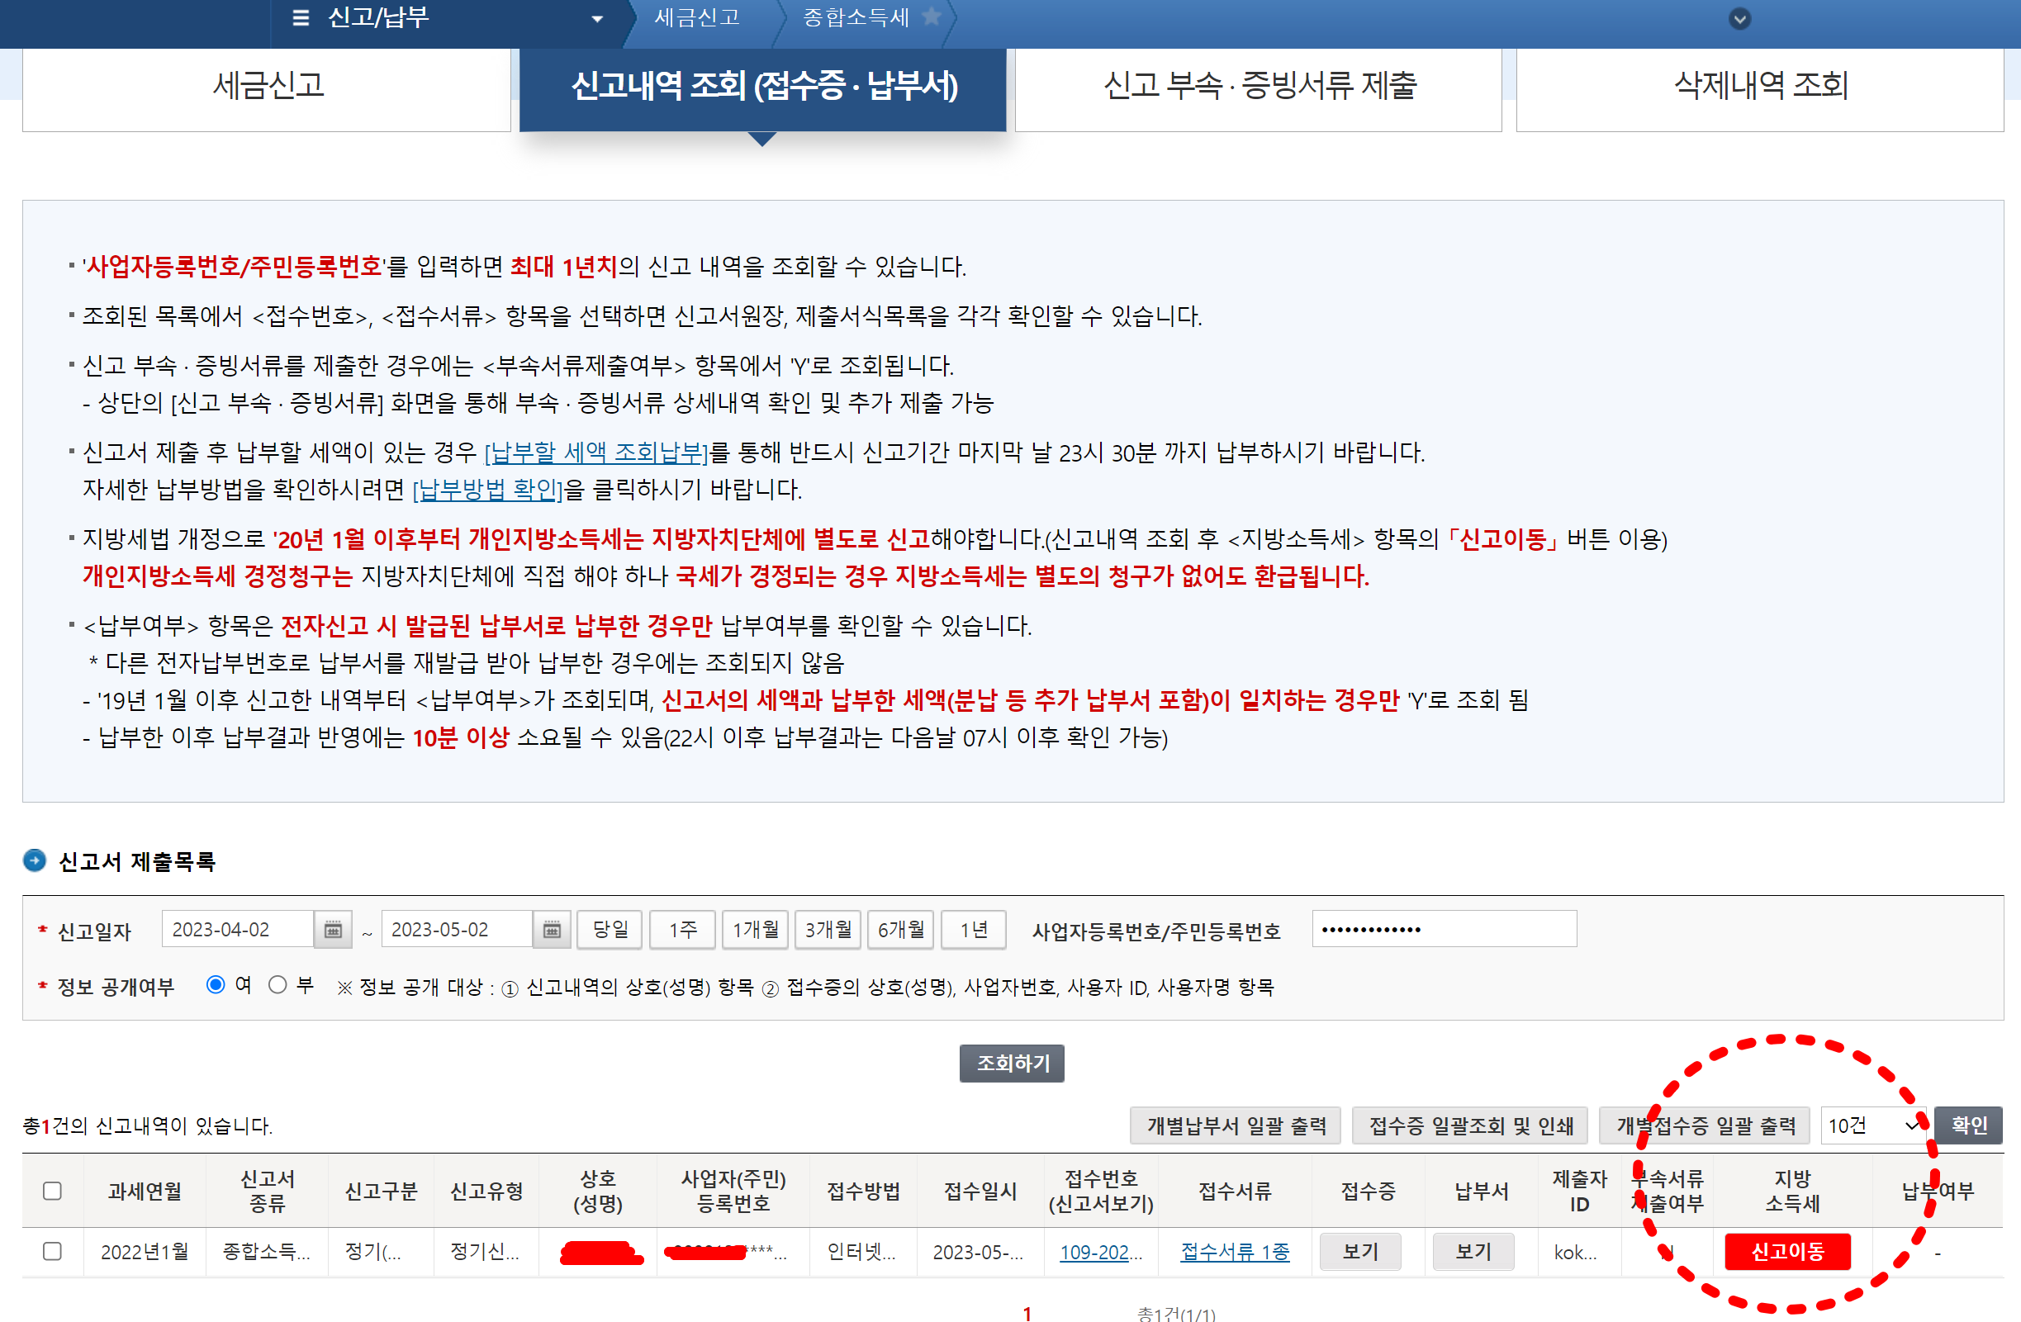Select the 부 radio for 정보 공개여부
Viewport: 2021px width, 1322px height.
pos(278,985)
